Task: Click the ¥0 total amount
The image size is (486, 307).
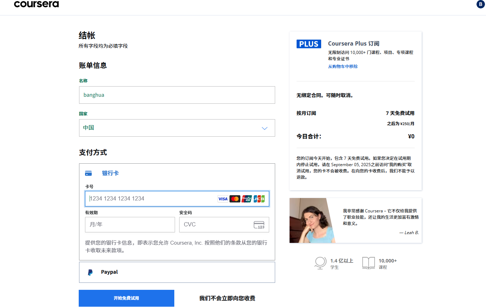Action: tap(411, 136)
